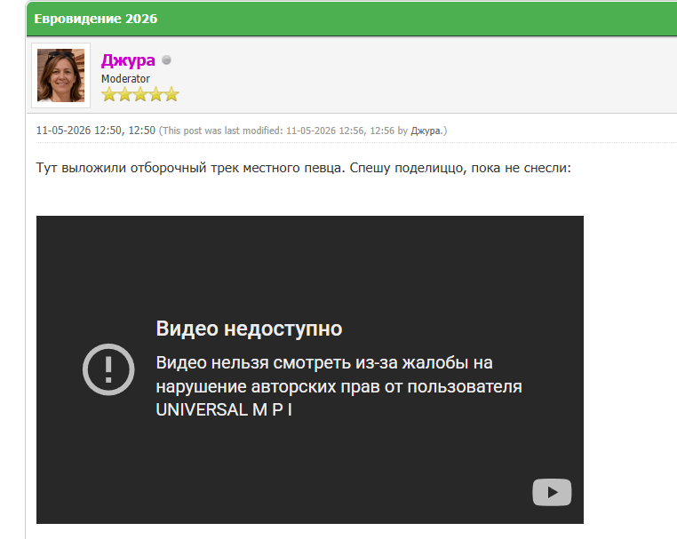
Task: Click the Видео недоступно heading
Action: 249,329
